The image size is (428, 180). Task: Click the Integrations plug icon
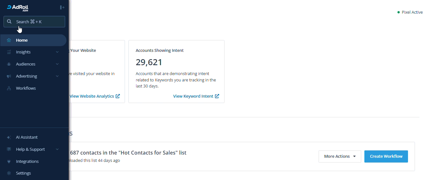9,162
